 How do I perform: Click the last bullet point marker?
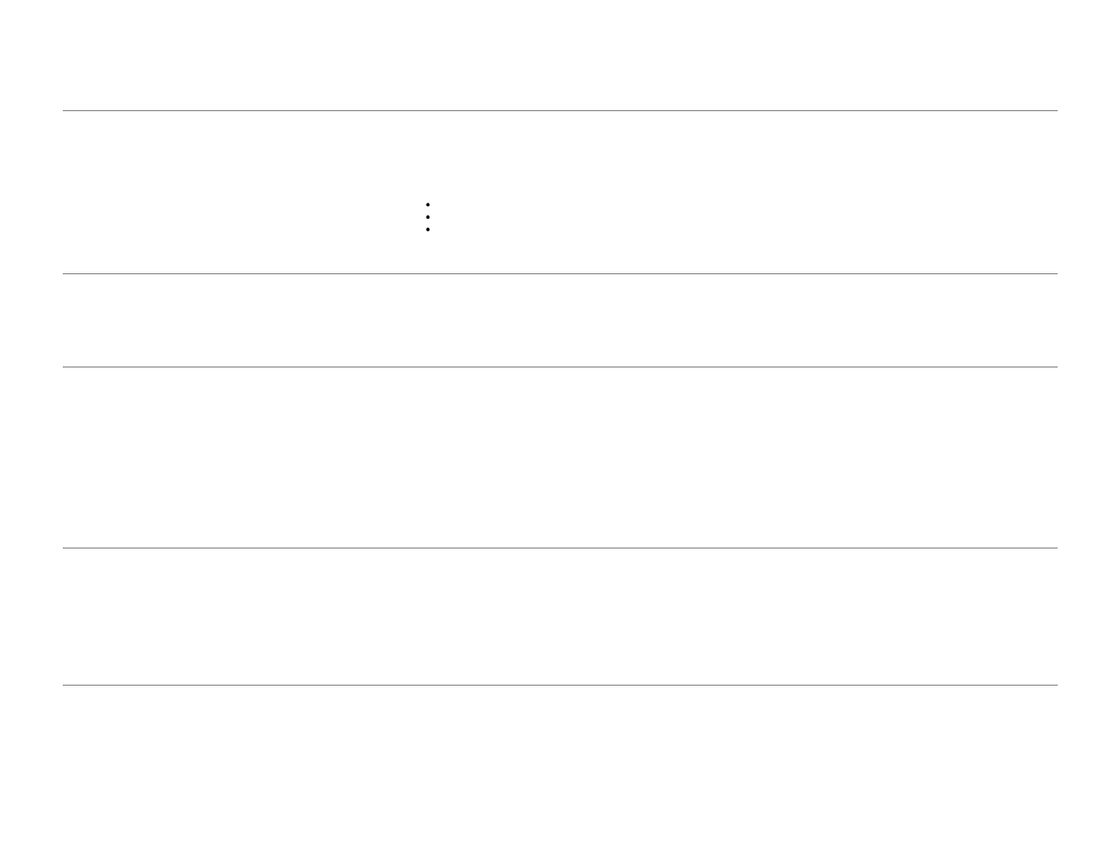pos(428,229)
